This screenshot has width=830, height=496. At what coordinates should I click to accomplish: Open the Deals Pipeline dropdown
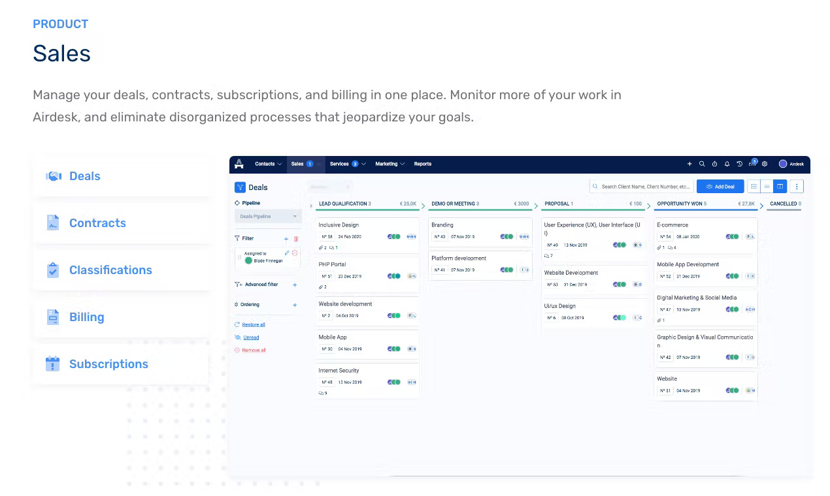pyautogui.click(x=267, y=216)
